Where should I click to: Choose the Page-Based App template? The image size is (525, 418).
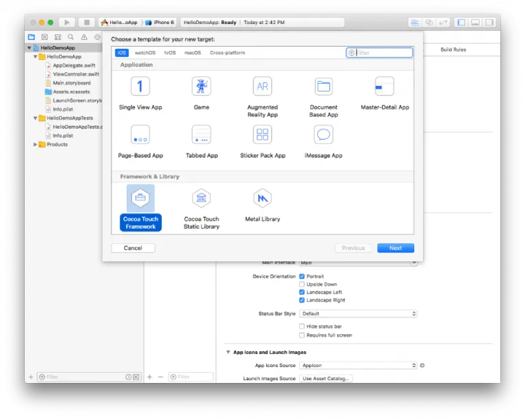pyautogui.click(x=140, y=141)
